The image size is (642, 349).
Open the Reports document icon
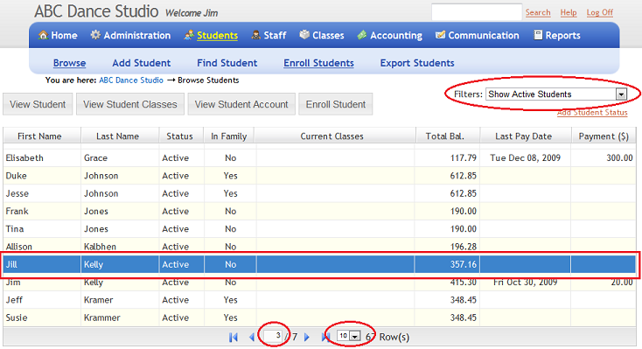538,35
